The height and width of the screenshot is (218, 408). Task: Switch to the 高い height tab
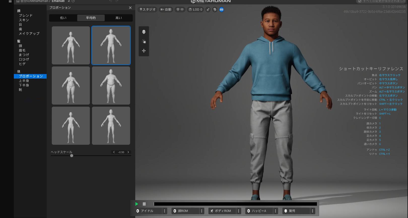click(119, 18)
